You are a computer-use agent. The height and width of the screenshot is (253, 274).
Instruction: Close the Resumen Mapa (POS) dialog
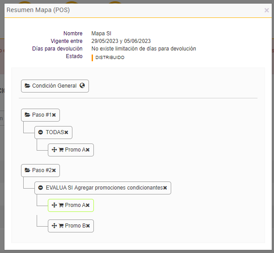[x=267, y=10]
